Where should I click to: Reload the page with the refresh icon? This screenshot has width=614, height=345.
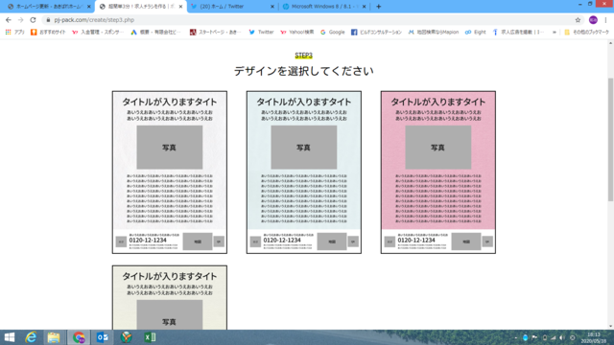[33, 20]
